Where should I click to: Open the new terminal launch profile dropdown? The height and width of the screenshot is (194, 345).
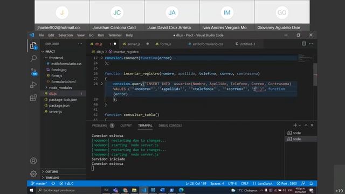pyautogui.click(x=300, y=126)
